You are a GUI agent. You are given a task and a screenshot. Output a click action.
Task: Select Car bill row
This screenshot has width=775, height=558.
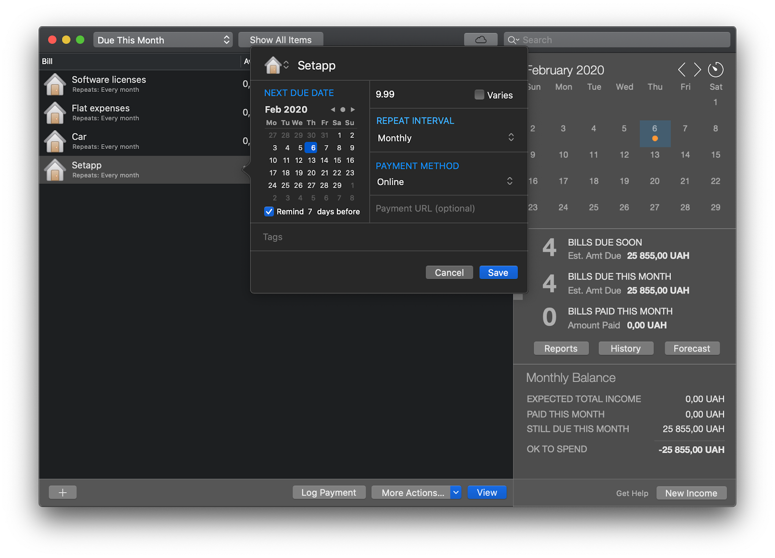144,141
